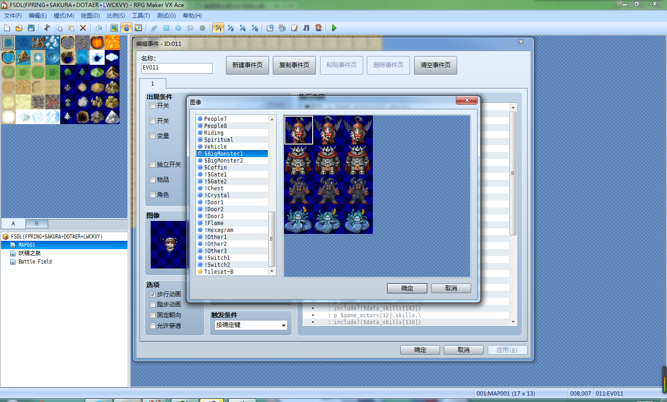The height and width of the screenshot is (402, 667).
Task: Click the 复制事件页 button
Action: pyautogui.click(x=294, y=65)
